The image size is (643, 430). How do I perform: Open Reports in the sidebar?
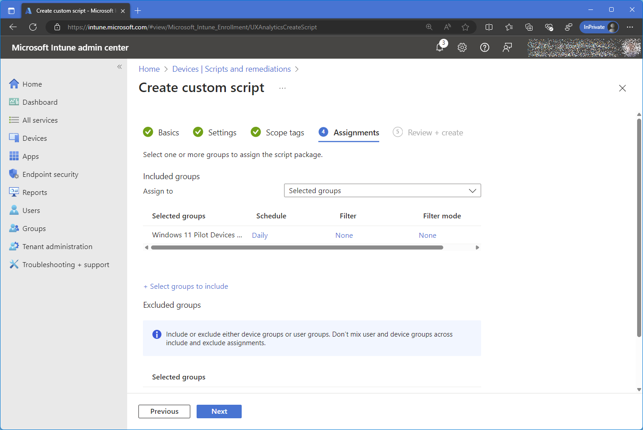[35, 193]
